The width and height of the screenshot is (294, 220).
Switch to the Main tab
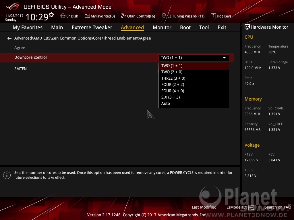tap(57, 27)
